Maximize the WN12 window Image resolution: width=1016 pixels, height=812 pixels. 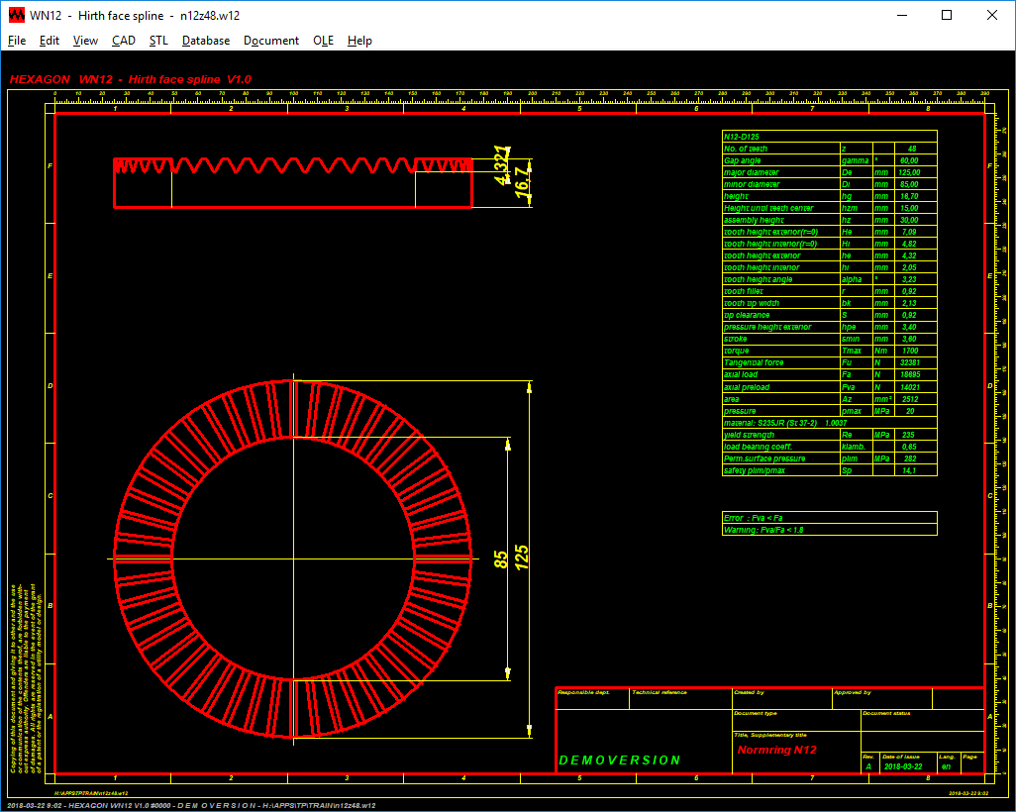pos(947,15)
